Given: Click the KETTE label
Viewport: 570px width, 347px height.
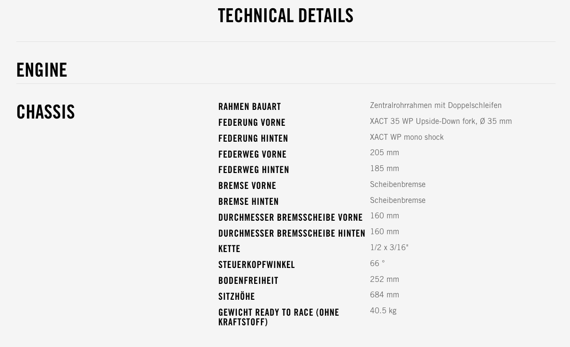Looking at the screenshot, I should coord(229,249).
